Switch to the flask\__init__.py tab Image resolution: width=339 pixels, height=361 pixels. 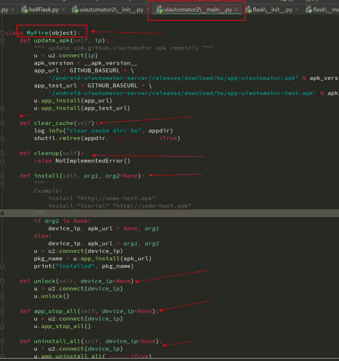click(x=273, y=10)
